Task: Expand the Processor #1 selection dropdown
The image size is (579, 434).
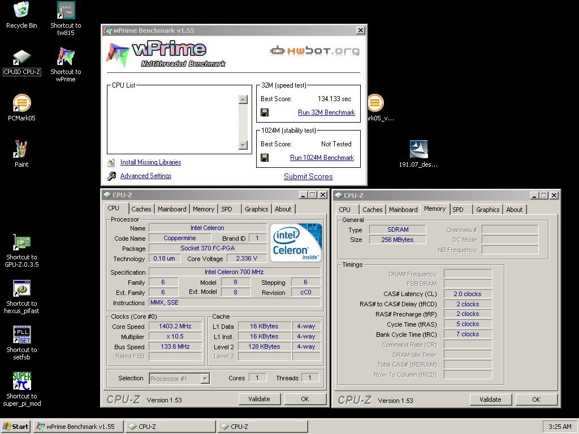Action: [x=205, y=379]
